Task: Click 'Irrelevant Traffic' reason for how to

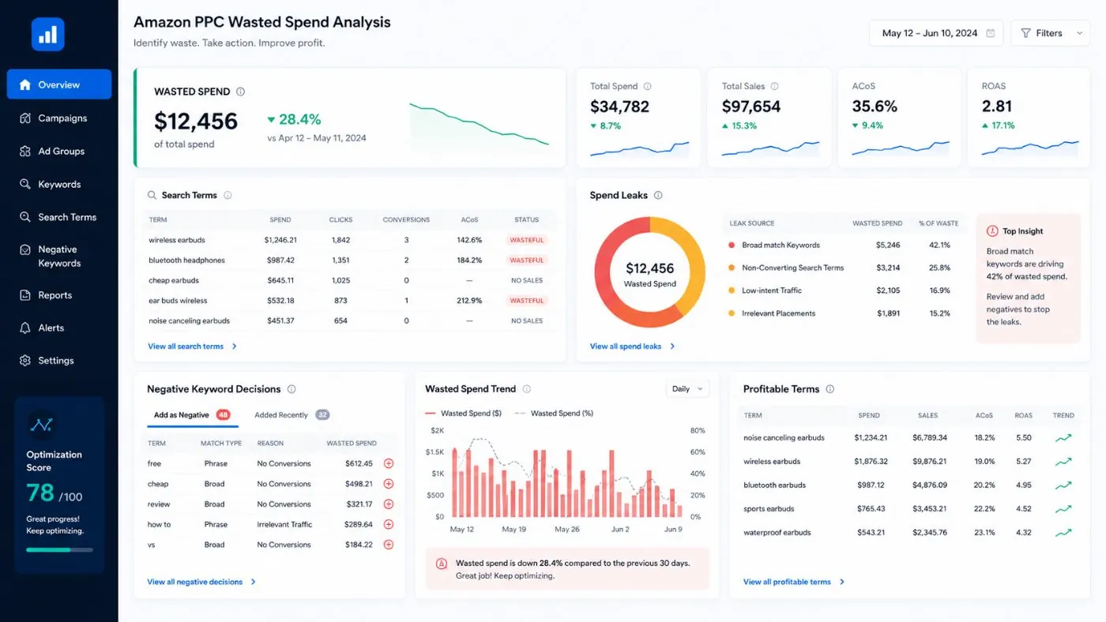Action: pos(284,524)
